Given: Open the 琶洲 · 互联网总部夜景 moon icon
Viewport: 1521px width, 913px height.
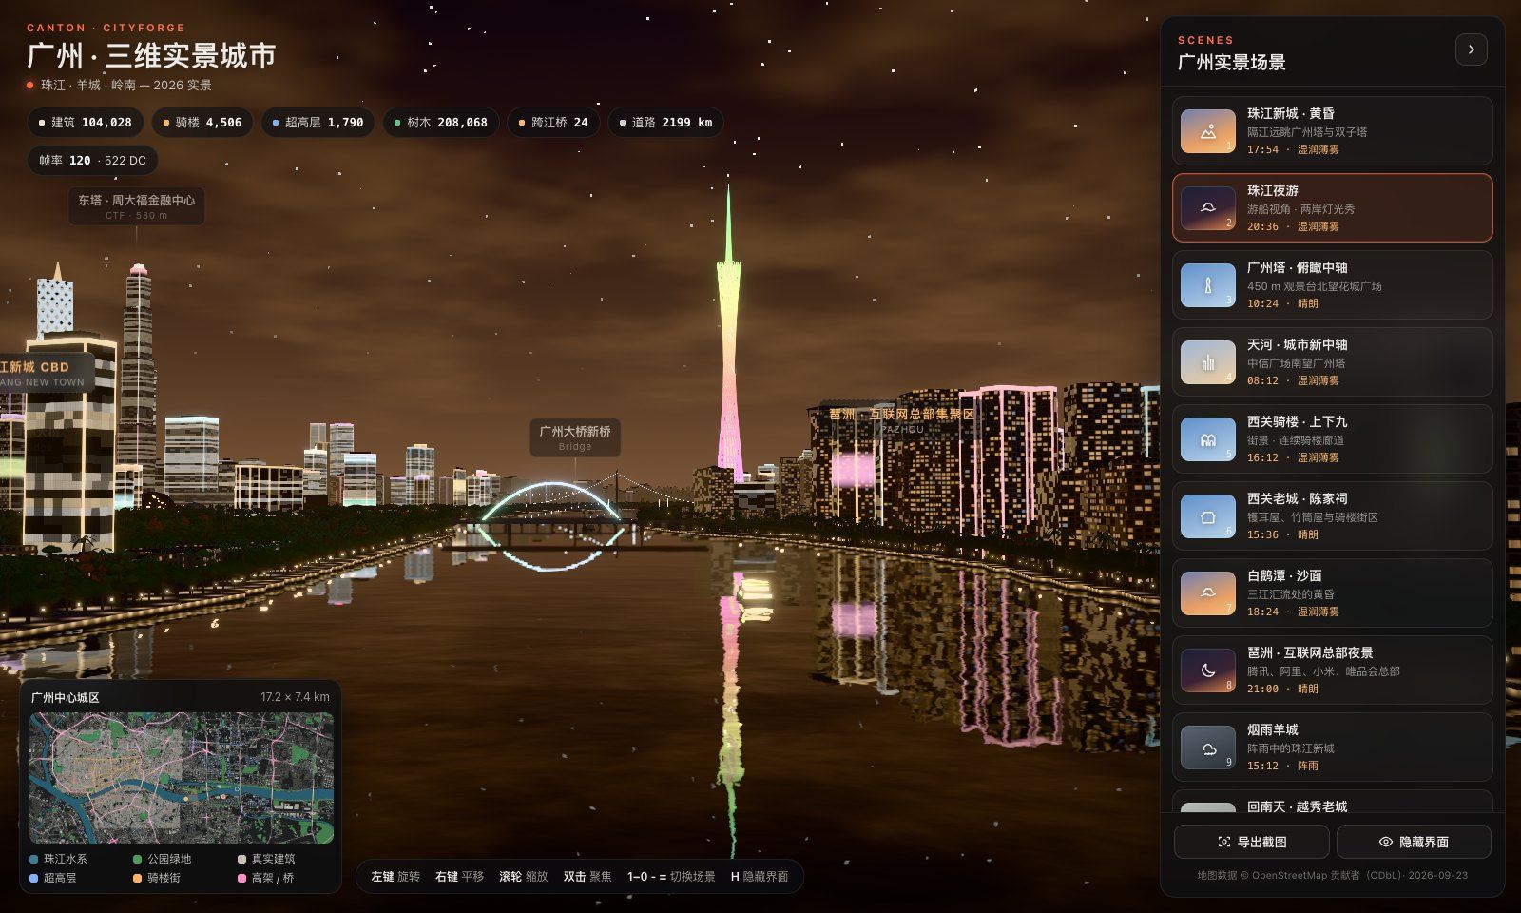Looking at the screenshot, I should (x=1207, y=670).
